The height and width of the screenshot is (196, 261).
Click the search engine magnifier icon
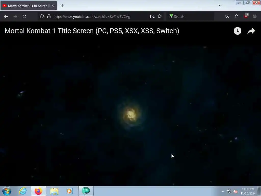(x=171, y=16)
